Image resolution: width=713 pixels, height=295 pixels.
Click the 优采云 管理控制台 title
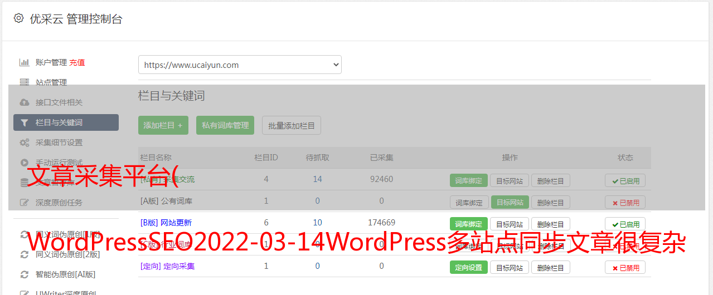[x=76, y=19]
